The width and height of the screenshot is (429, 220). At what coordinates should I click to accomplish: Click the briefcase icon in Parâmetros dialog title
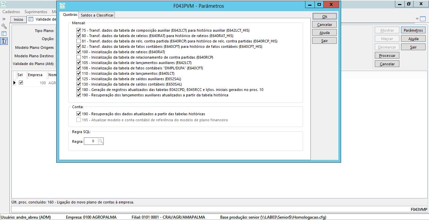[62, 6]
